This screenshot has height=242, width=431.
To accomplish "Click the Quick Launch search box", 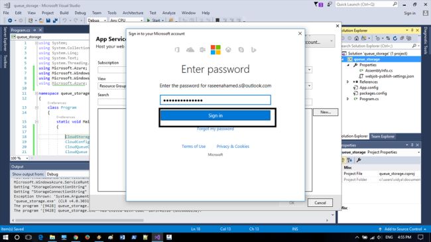I will click(x=366, y=5).
